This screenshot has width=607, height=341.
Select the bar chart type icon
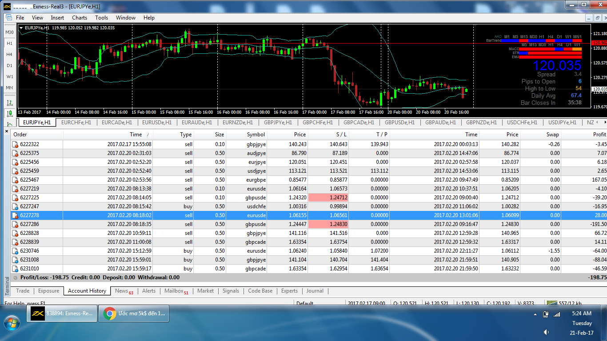click(x=9, y=103)
